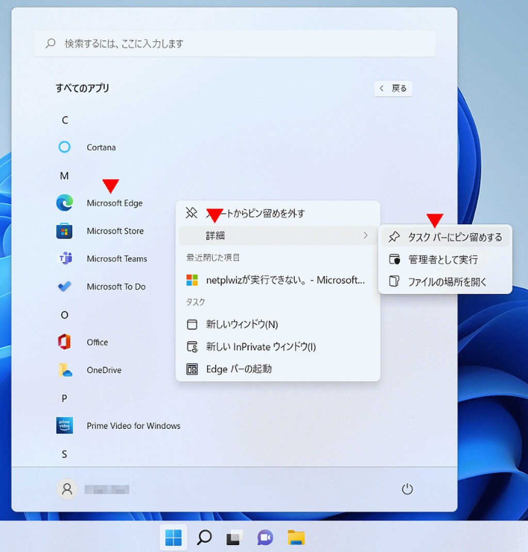
Task: Open recent item netplwizが実行できない。
Action: click(x=278, y=280)
